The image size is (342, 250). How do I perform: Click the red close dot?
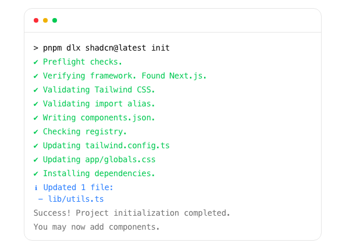(36, 20)
